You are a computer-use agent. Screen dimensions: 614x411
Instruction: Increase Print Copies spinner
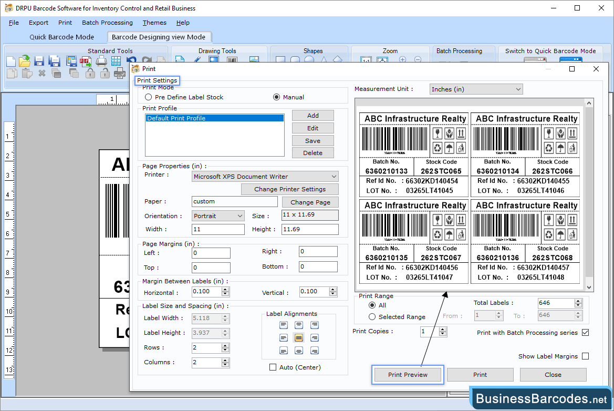point(442,330)
